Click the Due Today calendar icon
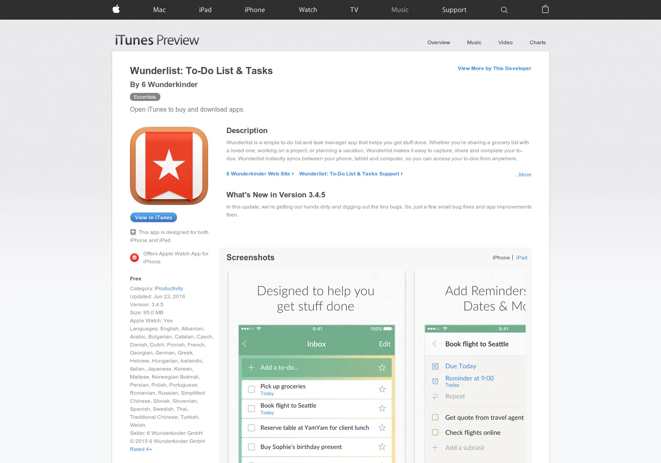661x463 pixels. pos(435,366)
